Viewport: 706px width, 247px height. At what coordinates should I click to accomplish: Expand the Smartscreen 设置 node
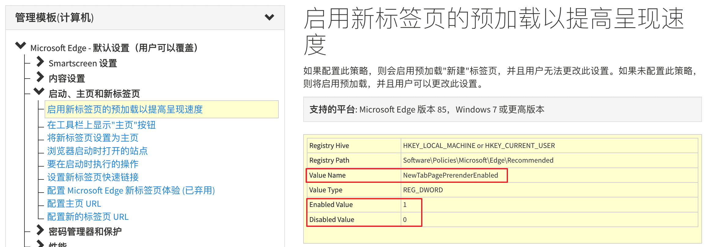pyautogui.click(x=40, y=61)
